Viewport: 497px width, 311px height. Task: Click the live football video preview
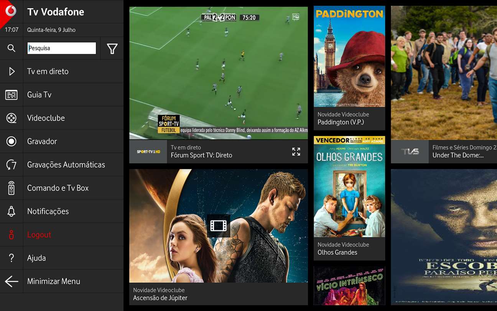pyautogui.click(x=219, y=73)
